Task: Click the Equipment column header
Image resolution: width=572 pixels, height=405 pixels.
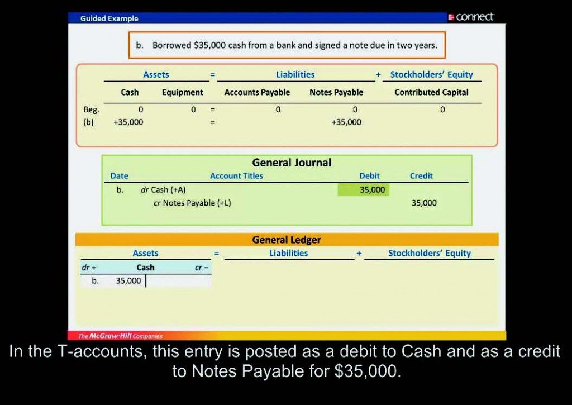Action: click(x=183, y=93)
